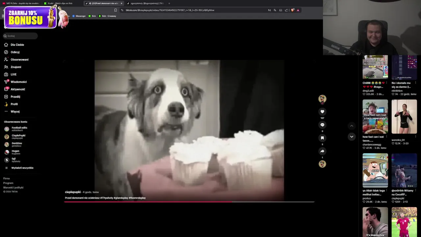Viewport: 421px width, 237px height.
Task: Expand the Program footer section
Action: 8,183
